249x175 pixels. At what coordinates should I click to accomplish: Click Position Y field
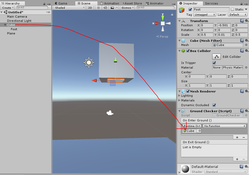click(224, 25)
